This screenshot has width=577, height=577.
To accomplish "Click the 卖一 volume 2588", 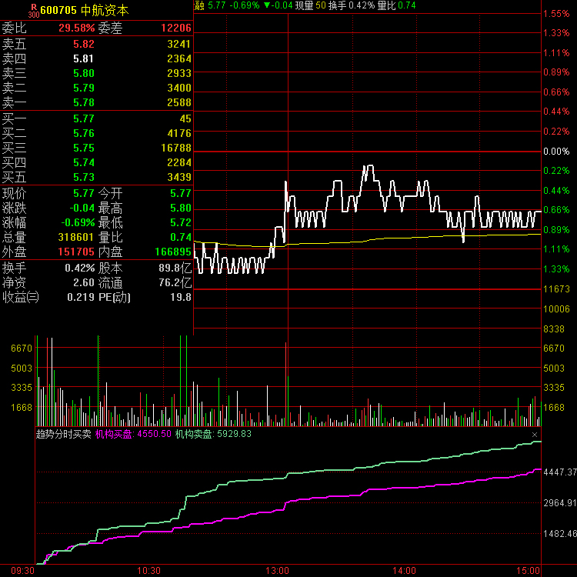I will [x=178, y=102].
